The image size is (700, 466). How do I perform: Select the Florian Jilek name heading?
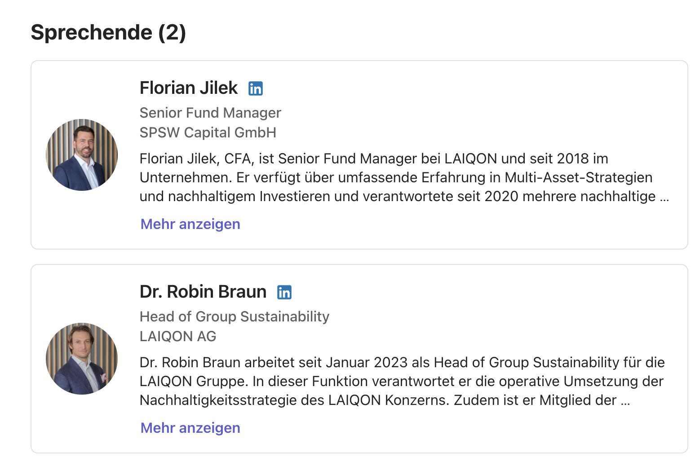tap(189, 88)
